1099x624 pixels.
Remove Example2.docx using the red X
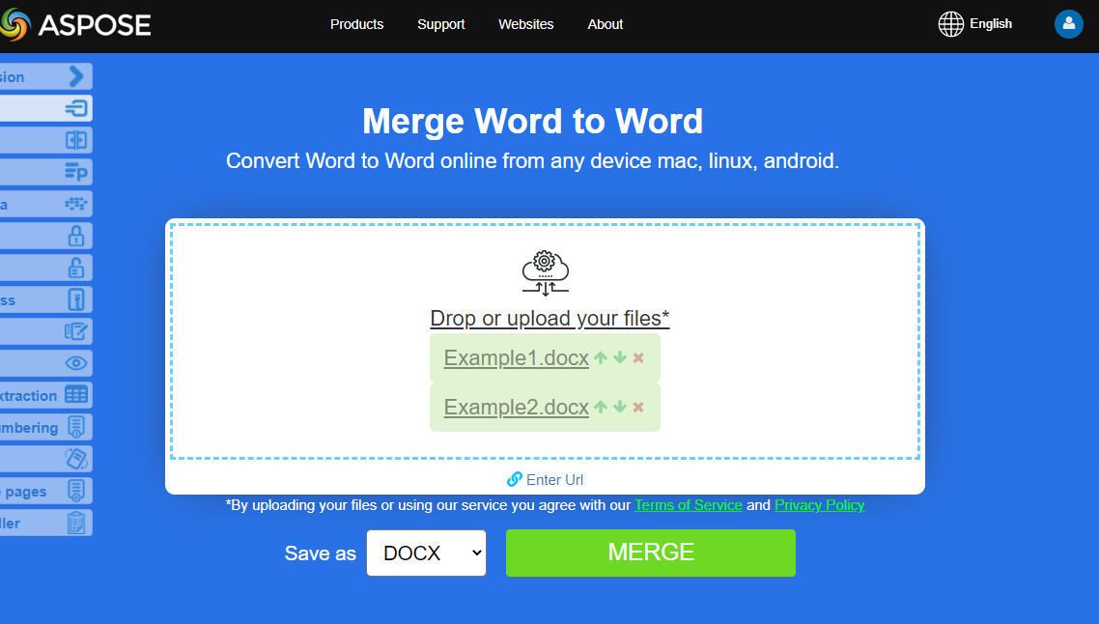coord(638,408)
